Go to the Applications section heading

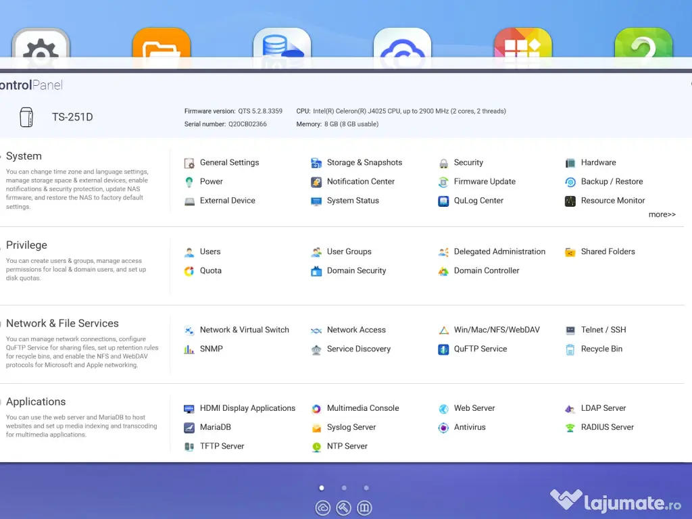pyautogui.click(x=36, y=402)
